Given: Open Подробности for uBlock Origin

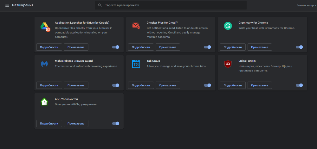Looking at the screenshot, I should tap(233, 85).
